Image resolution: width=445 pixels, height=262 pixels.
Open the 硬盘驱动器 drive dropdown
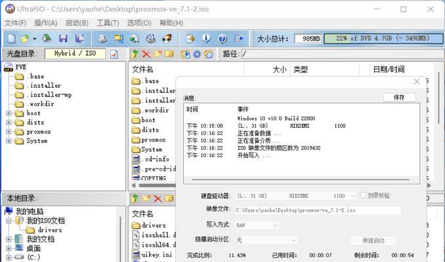pos(296,196)
